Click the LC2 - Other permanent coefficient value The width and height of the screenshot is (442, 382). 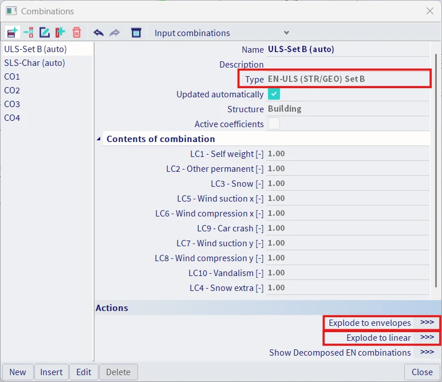tap(348, 168)
